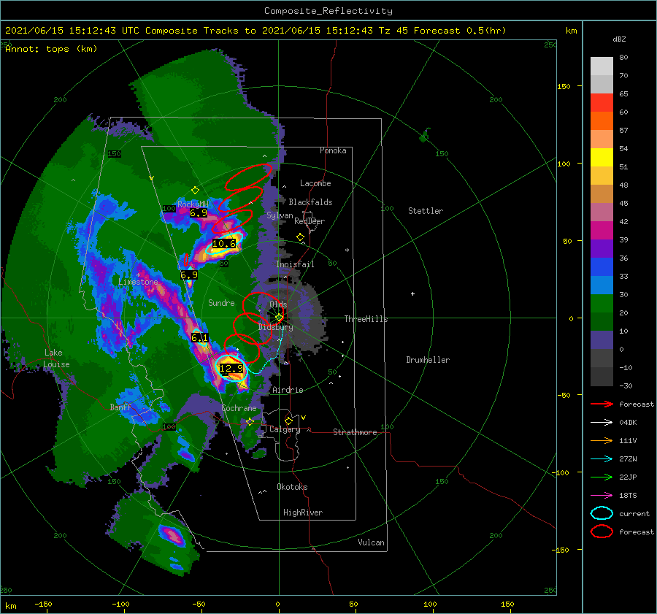Pick the yellow swatch between 54 and 51
This screenshot has height=614, width=657.
click(x=602, y=158)
